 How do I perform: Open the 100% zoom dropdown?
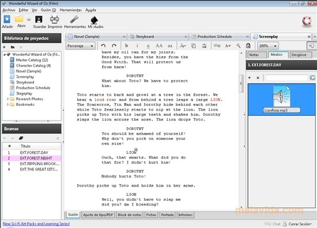(268, 46)
